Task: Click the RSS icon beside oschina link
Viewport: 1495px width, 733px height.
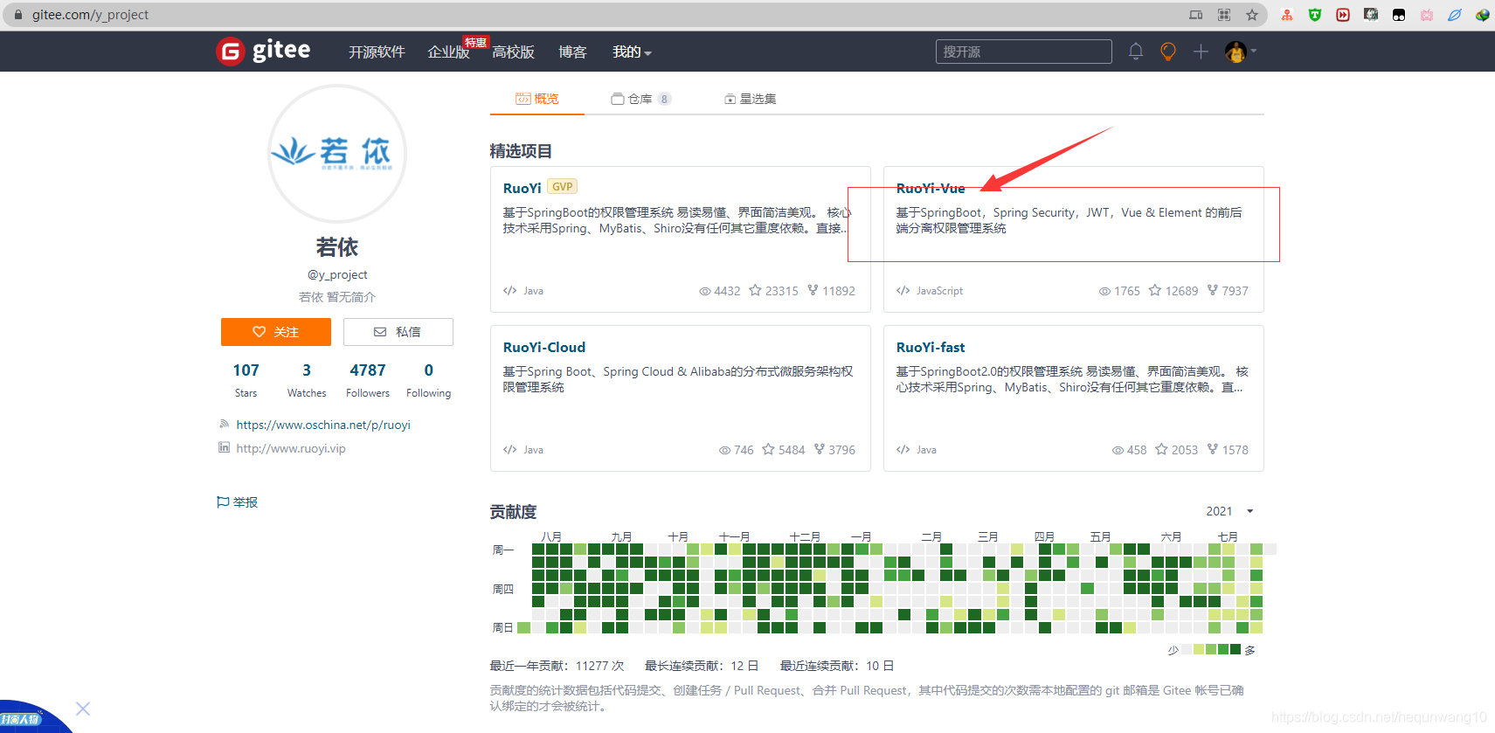Action: [224, 424]
